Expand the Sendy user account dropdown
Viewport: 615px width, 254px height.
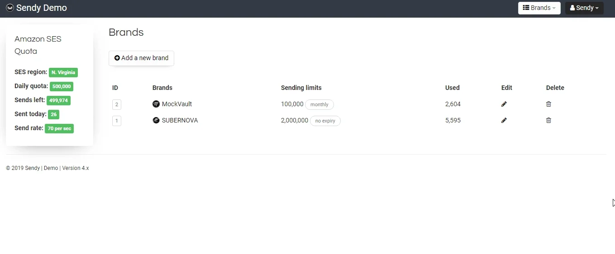point(584,8)
